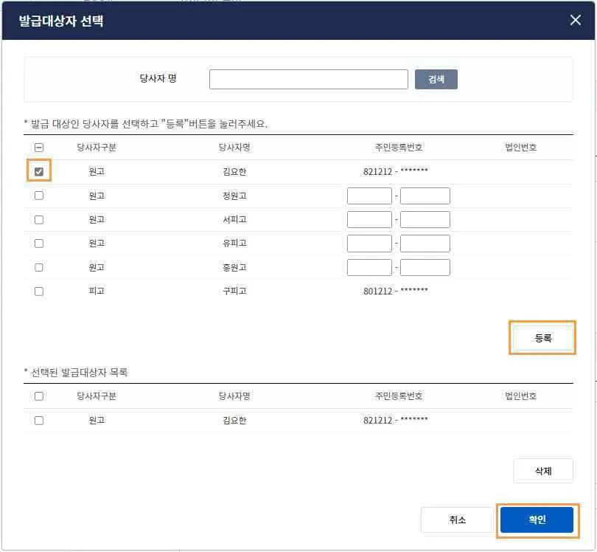Check the checkbox for 유피고
The height and width of the screenshot is (552, 597).
39,244
